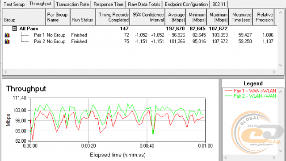Click the results table scroll-down arrow
Viewport: 286px width, 161px height.
281,65
